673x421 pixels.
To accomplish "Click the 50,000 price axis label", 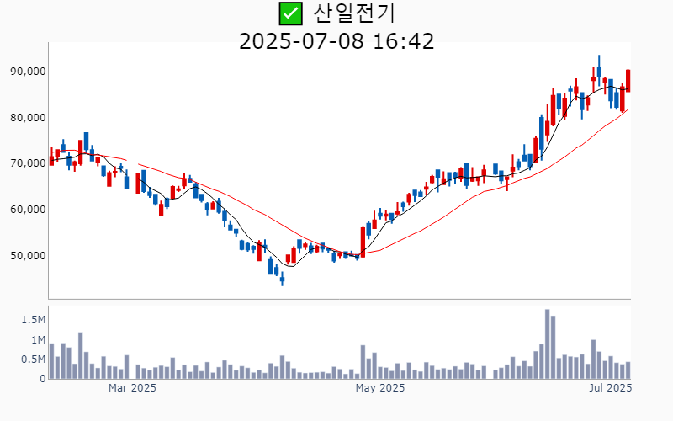I will click(x=28, y=256).
